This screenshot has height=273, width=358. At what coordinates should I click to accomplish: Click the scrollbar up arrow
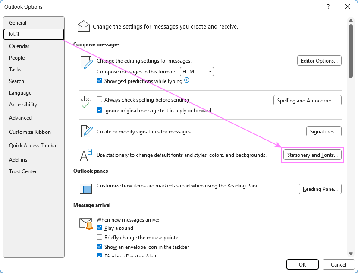click(351, 21)
